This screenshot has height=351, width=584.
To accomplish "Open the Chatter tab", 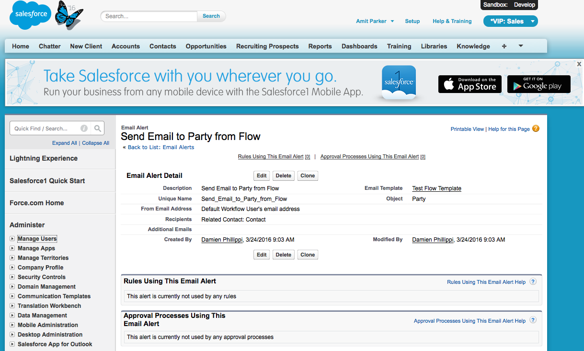I will click(50, 47).
